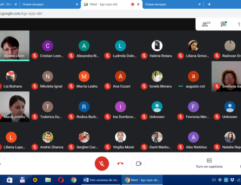Select Aurelia Litvin's video tile
Screen dimensions: 241x185
[x=14, y=46]
